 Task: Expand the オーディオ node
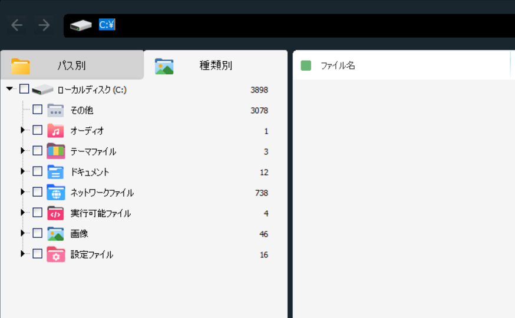point(22,130)
